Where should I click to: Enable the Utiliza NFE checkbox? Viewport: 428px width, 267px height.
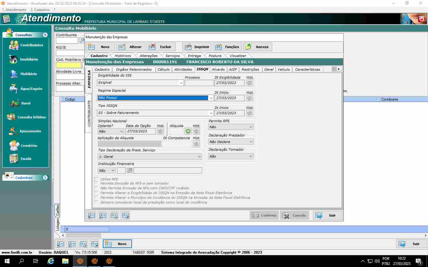[x=96, y=179]
